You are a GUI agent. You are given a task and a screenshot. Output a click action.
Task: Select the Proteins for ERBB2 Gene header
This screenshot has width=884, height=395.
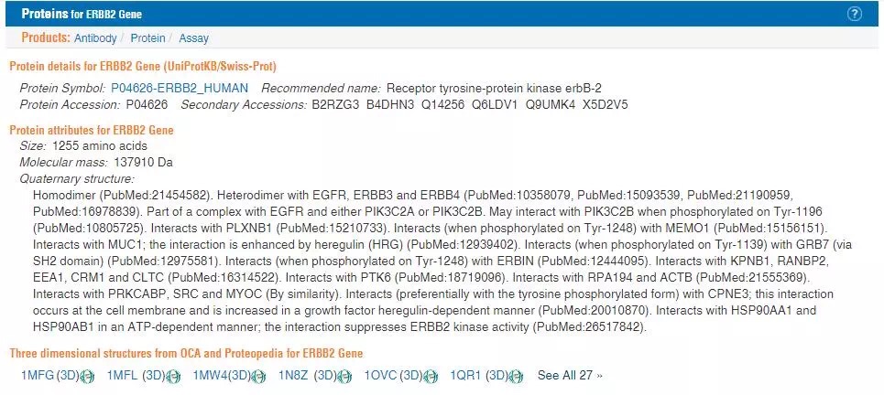pyautogui.click(x=82, y=14)
